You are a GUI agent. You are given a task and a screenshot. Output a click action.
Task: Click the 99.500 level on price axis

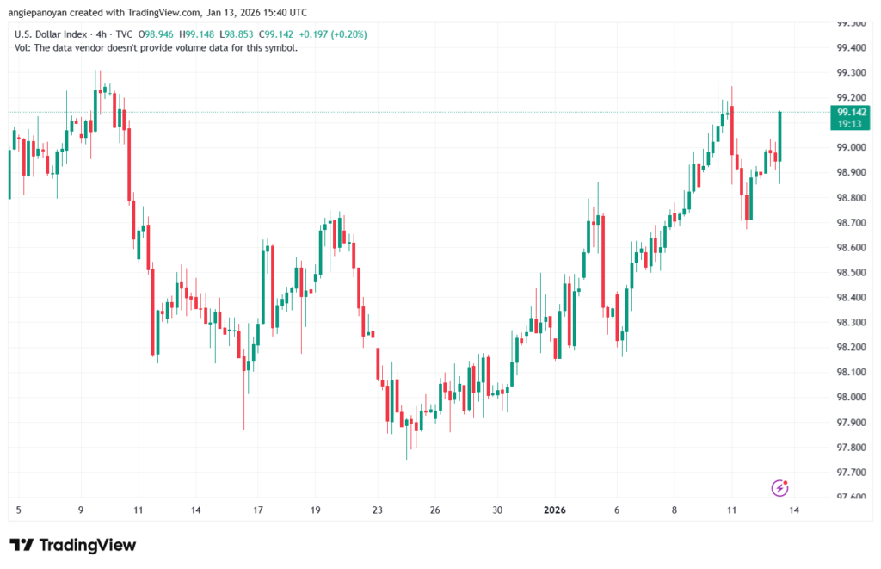(x=851, y=23)
